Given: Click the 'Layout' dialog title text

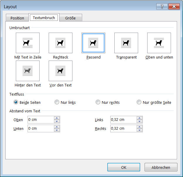Looking at the screenshot, I should (10, 7).
